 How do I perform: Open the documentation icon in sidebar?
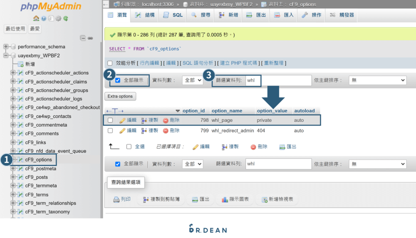coord(51,18)
